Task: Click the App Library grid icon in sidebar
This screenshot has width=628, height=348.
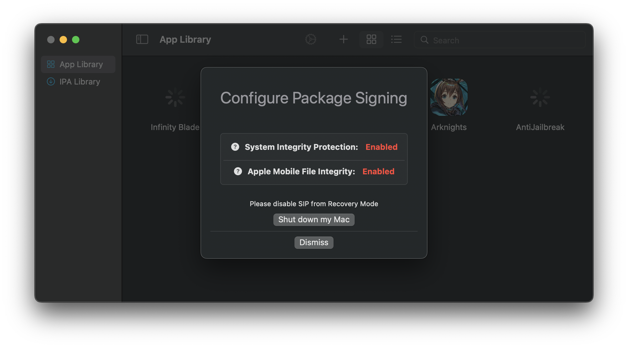Action: pos(51,64)
